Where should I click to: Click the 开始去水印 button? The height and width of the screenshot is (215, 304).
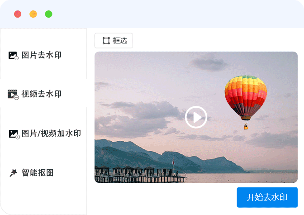267,197
